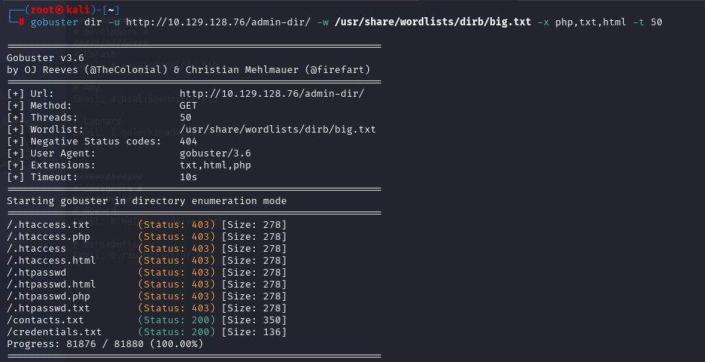Viewport: 705px width, 362px height.
Task: Select the wordlist path /usr/share/wordlists/dirb/big.txt in the command
Action: click(x=432, y=22)
